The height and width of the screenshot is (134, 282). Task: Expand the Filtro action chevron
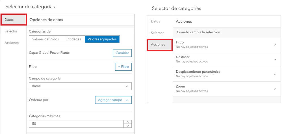point(275,45)
